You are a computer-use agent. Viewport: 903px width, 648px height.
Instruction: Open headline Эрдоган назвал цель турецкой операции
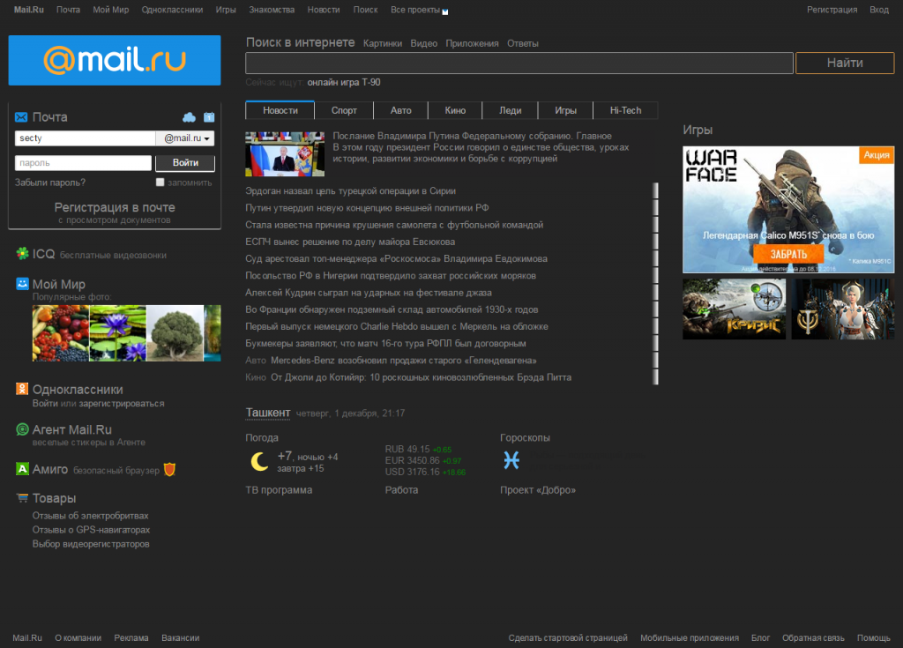coord(350,190)
